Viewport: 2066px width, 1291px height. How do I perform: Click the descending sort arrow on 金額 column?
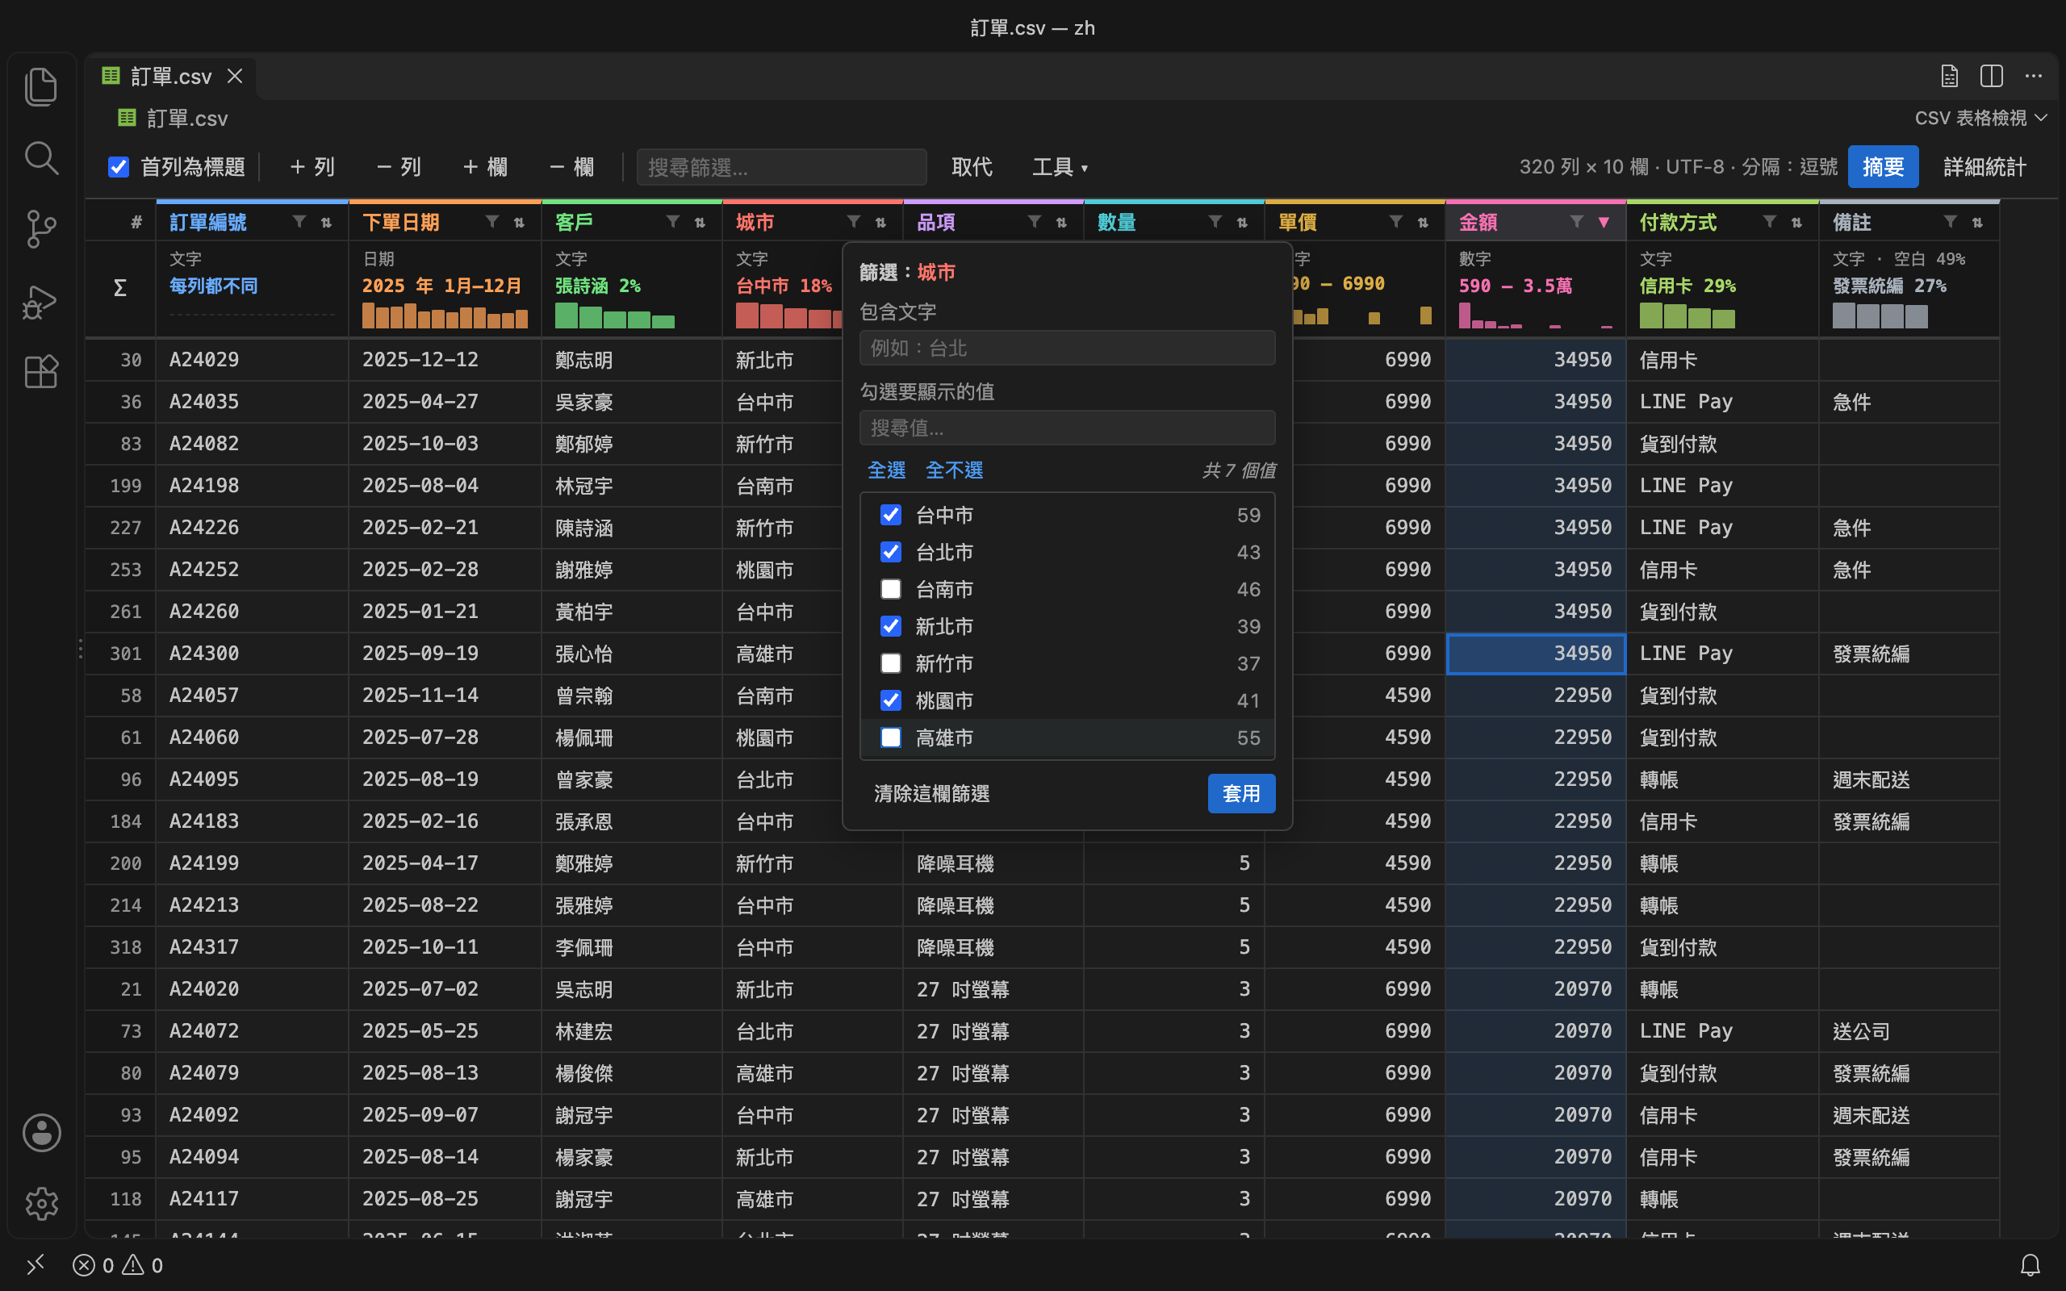click(1604, 222)
